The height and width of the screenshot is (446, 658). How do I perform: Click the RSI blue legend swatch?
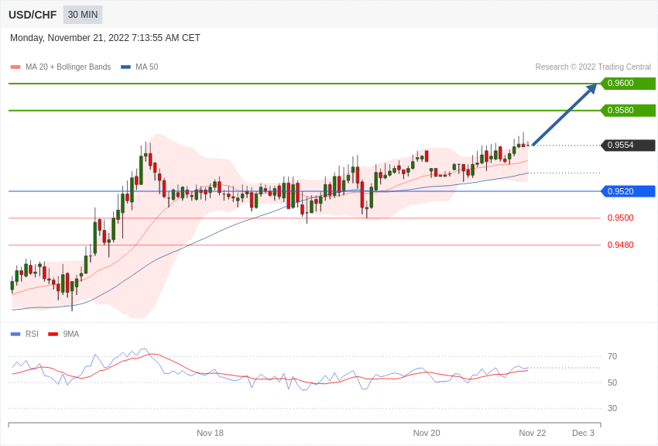(x=15, y=334)
